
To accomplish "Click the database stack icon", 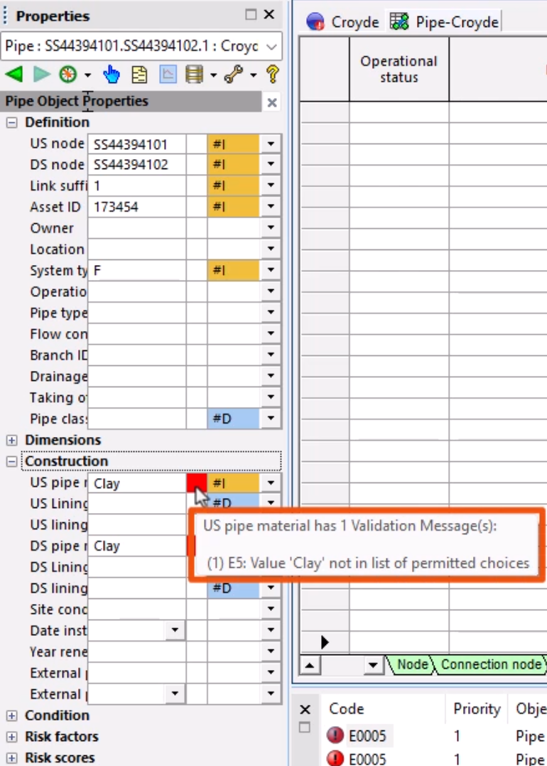I will click(x=195, y=75).
